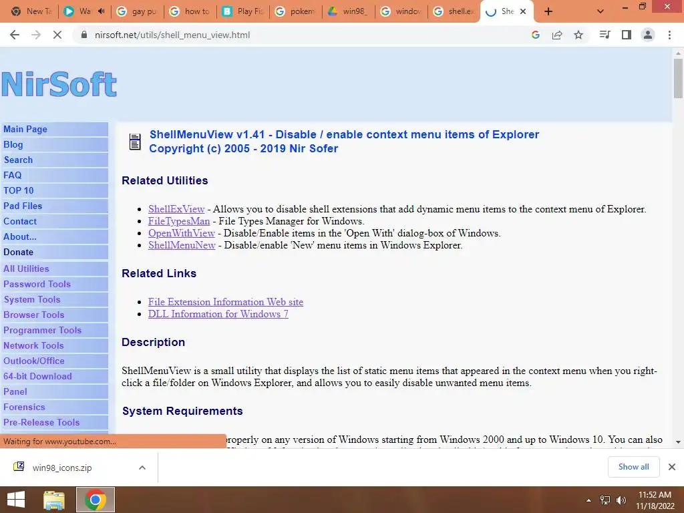Open FAQ in the sidebar
The image size is (684, 513).
[x=54, y=175]
